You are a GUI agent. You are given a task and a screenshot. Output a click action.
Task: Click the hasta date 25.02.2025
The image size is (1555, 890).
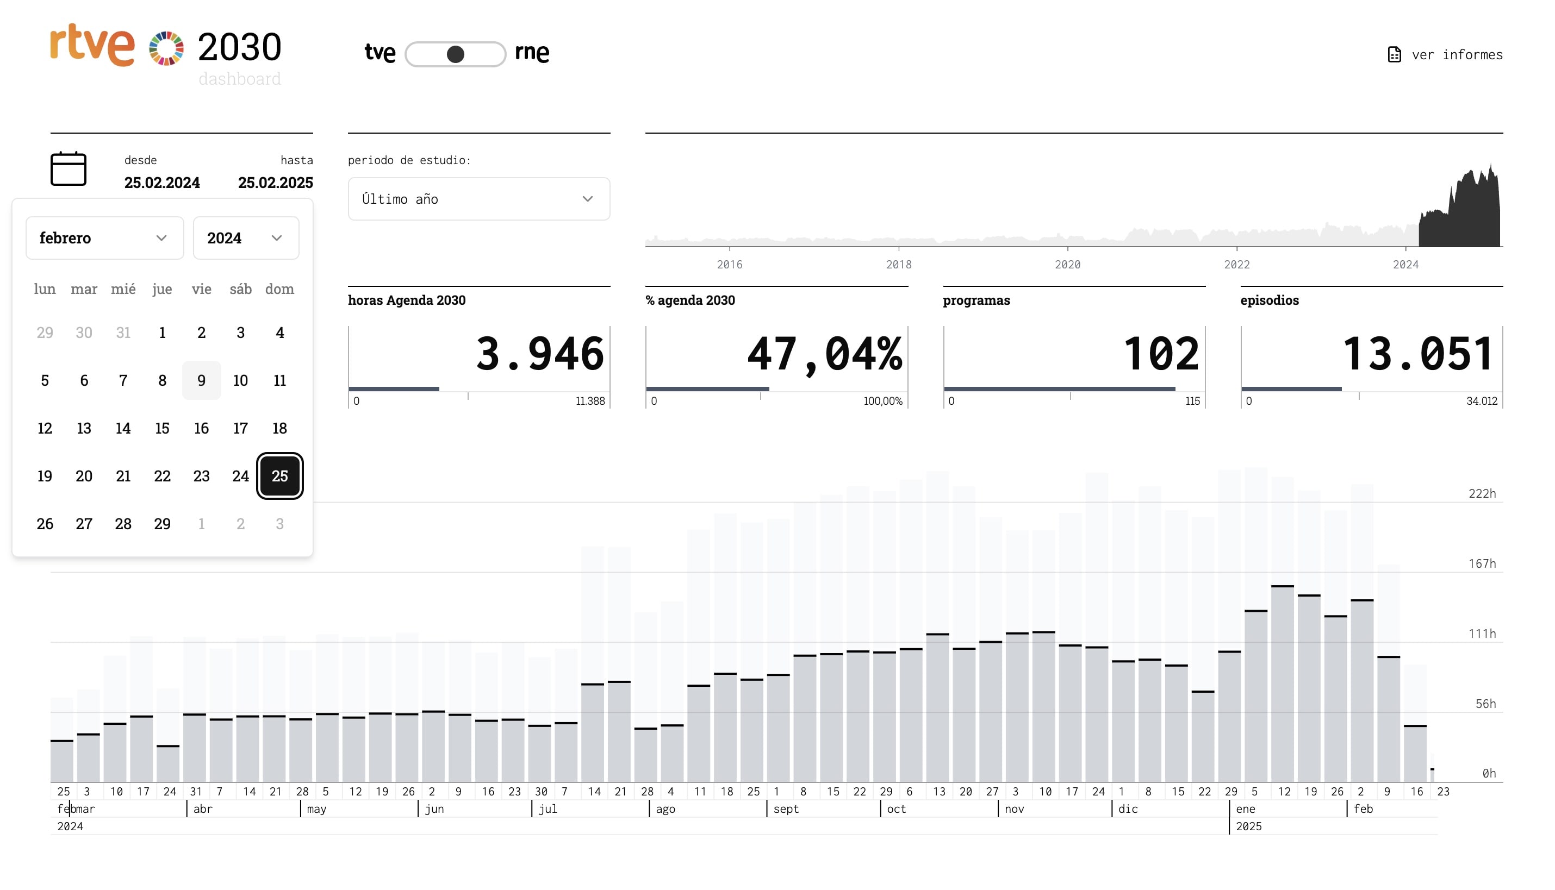tap(275, 183)
